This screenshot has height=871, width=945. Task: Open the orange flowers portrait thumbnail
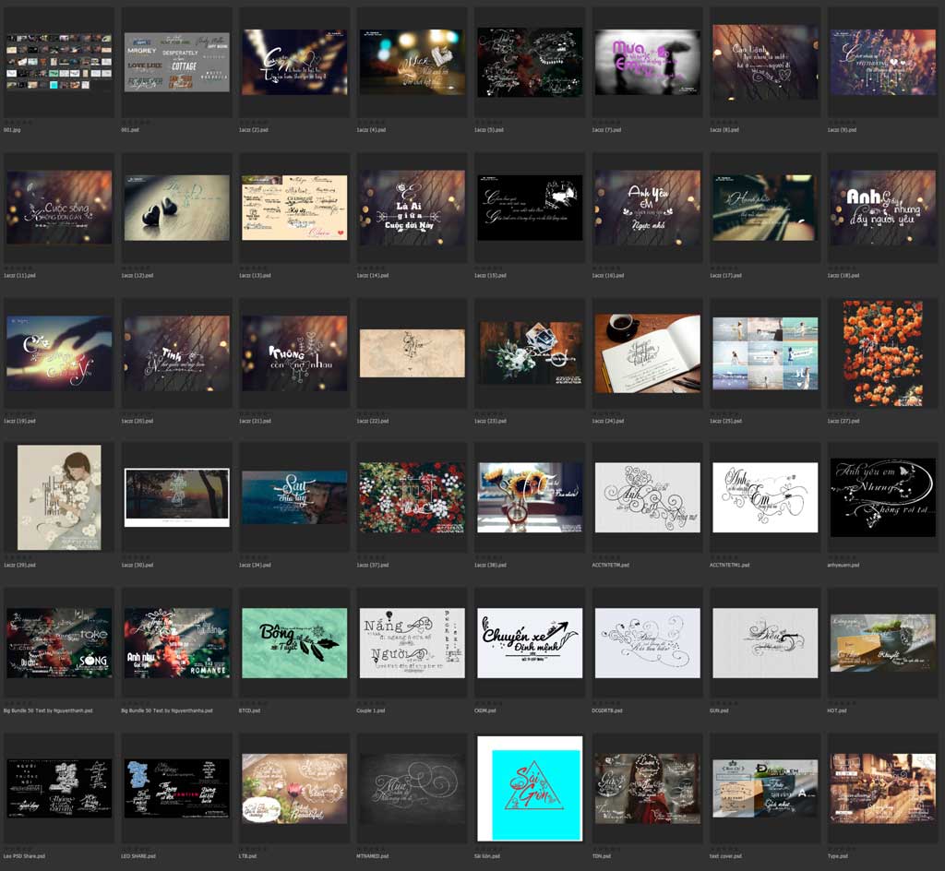coord(882,353)
